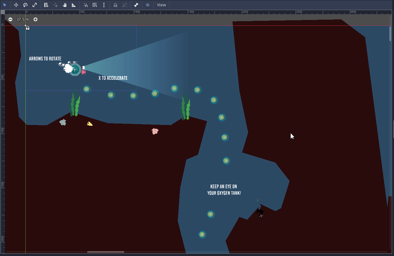Toggle grid snapping
The width and height of the screenshot is (394, 256).
pos(95,5)
